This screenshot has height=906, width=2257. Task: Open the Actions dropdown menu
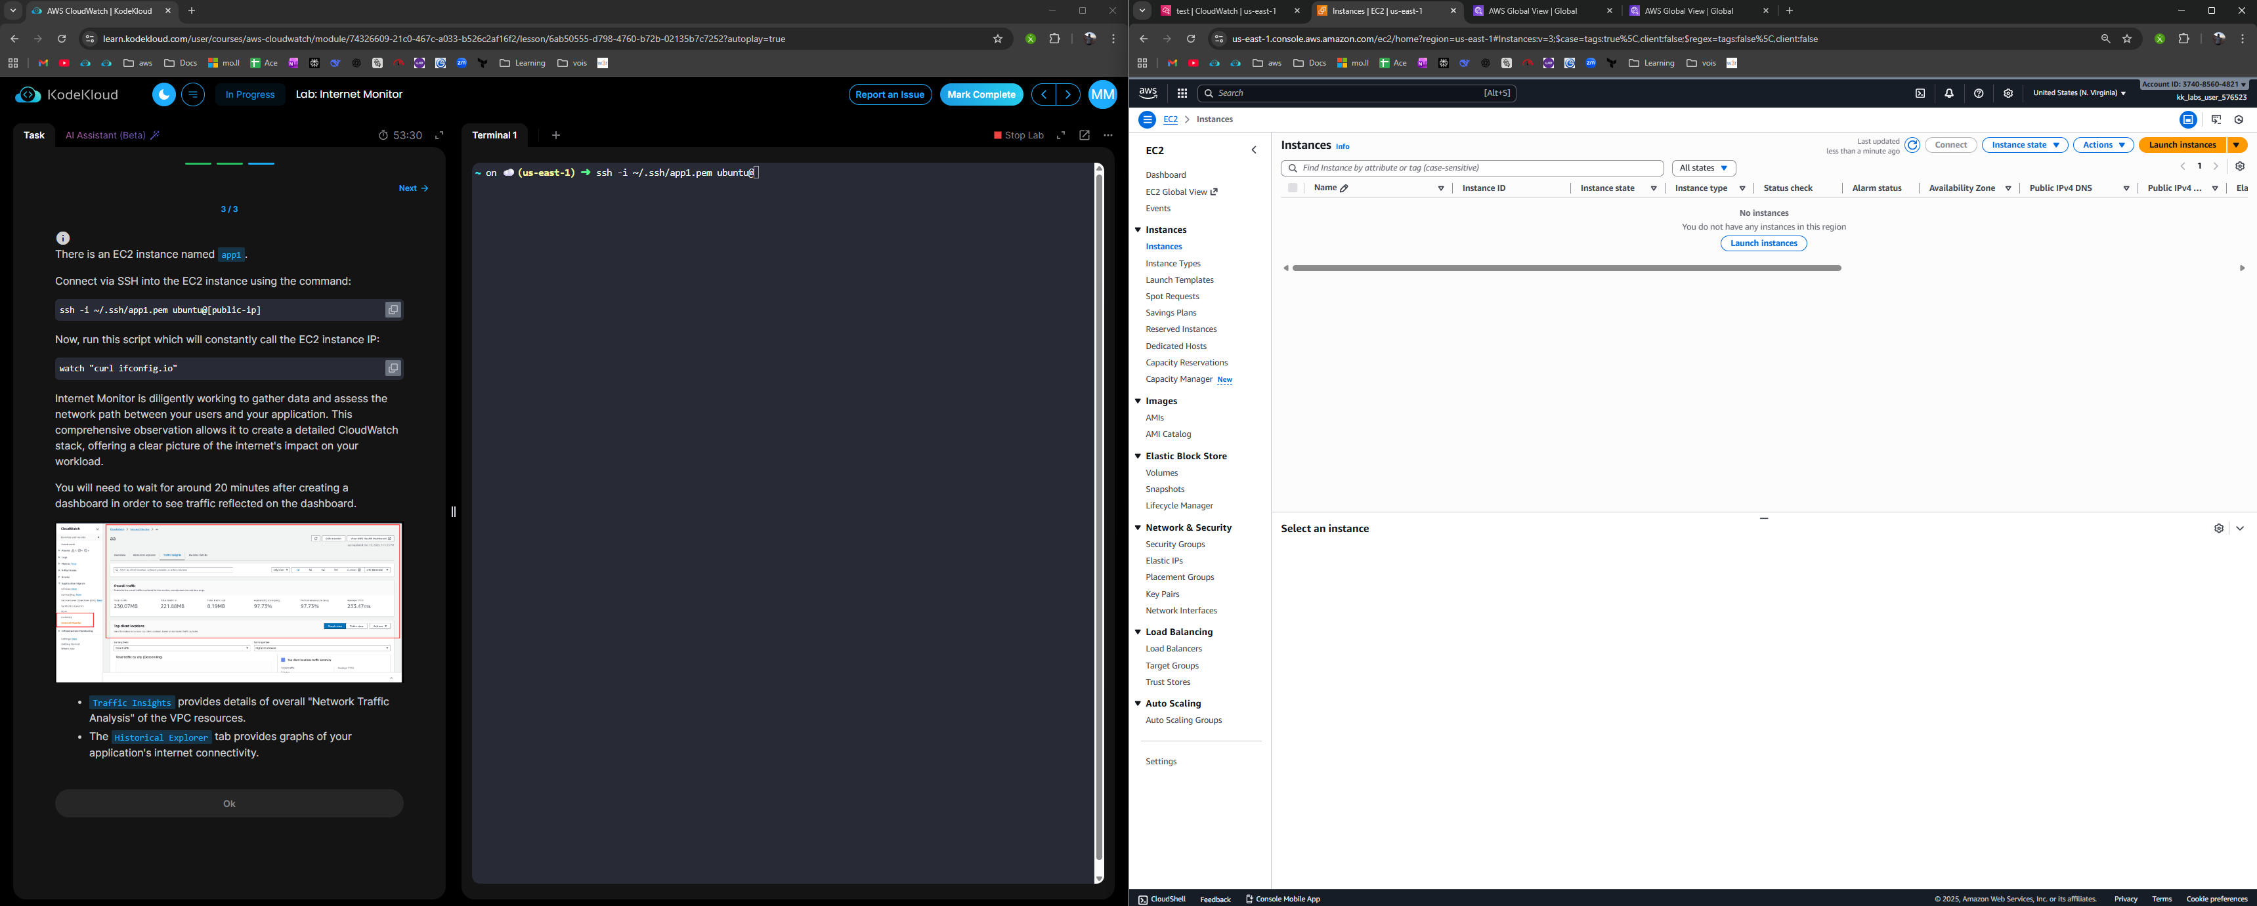point(2102,145)
